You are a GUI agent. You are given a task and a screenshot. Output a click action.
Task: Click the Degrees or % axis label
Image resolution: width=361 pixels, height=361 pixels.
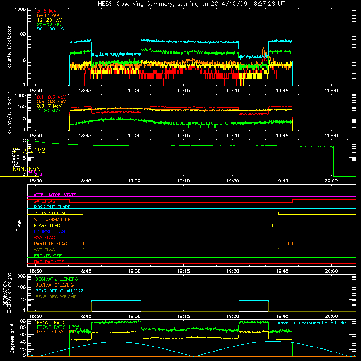point(11,338)
